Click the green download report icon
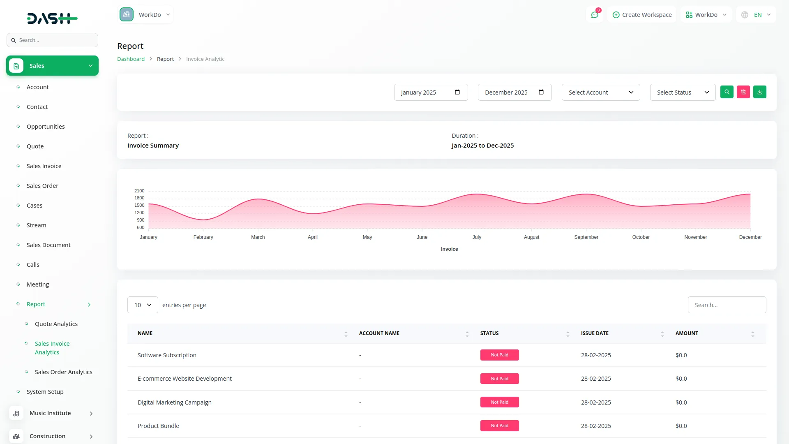 point(759,92)
